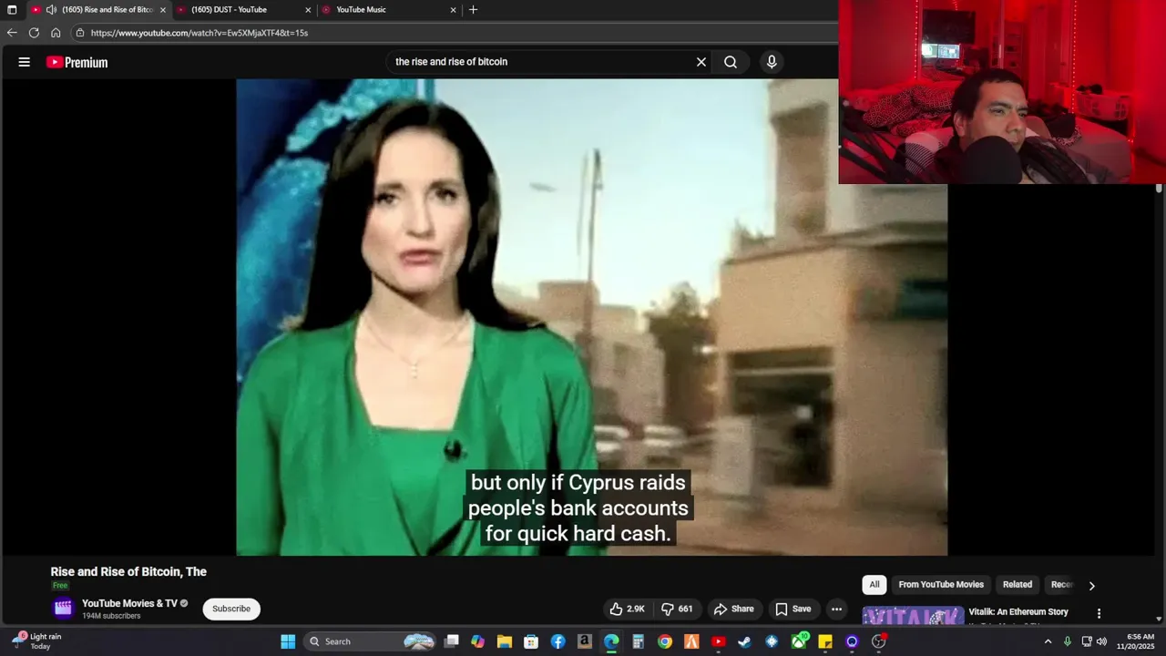Focus the browser address bar URL

click(199, 33)
